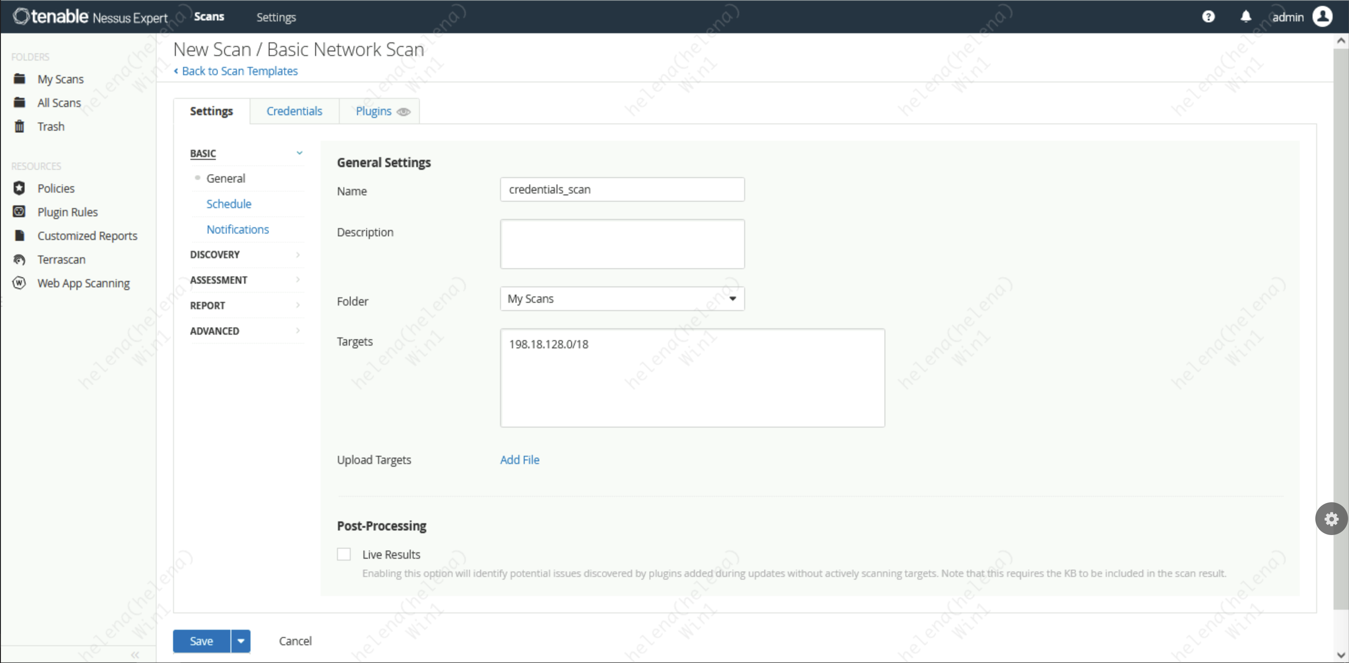Open the Settings menu in top bar
This screenshot has width=1349, height=663.
point(276,17)
